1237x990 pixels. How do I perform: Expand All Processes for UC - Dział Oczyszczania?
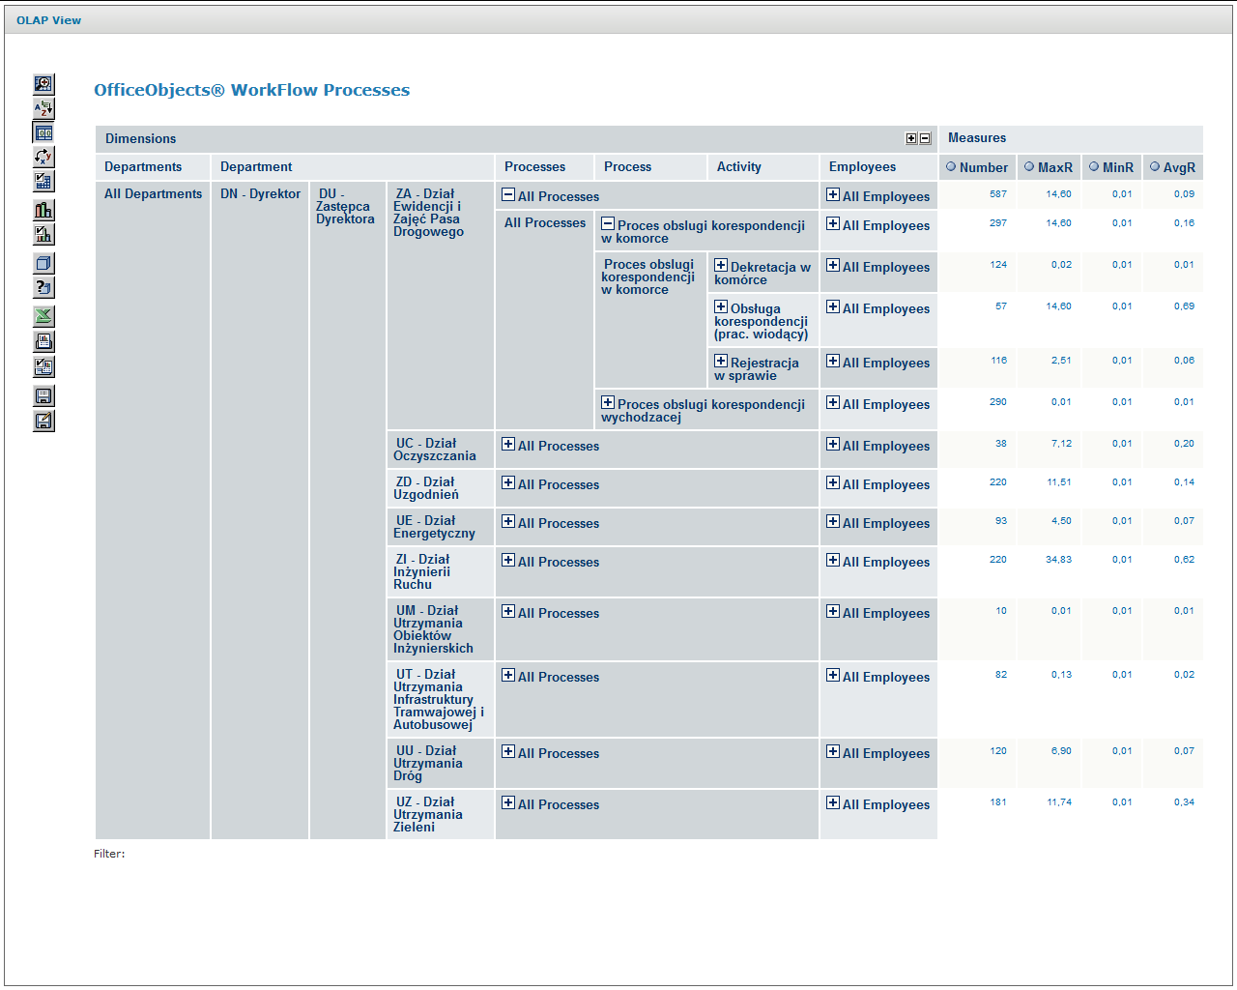508,445
